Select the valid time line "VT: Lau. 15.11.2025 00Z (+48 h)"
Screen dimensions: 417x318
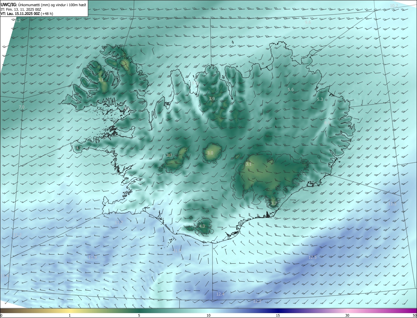point(27,14)
